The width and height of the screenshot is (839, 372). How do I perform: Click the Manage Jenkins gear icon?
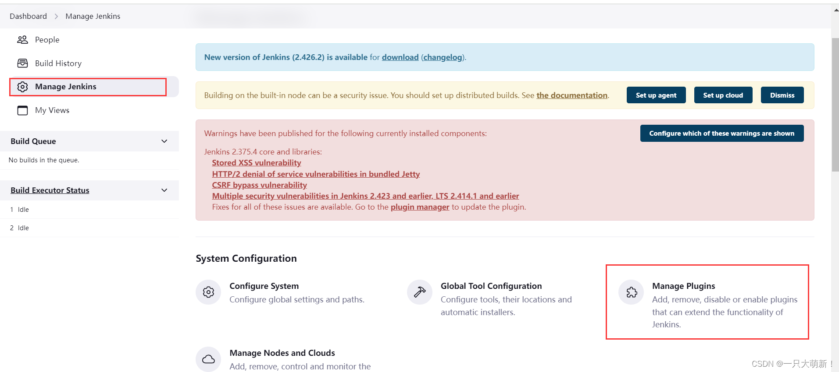point(22,87)
